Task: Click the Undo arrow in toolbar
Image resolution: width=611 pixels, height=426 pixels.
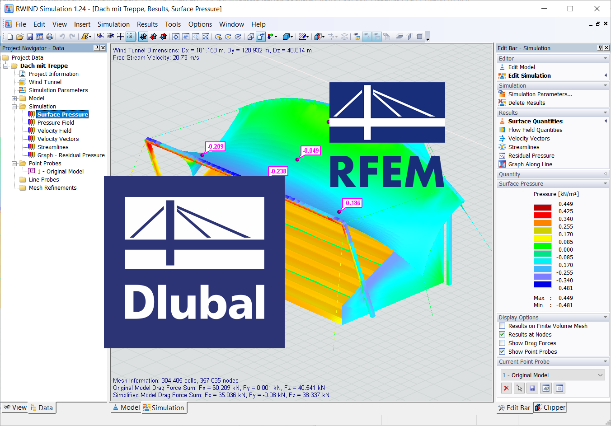Action: tap(62, 37)
